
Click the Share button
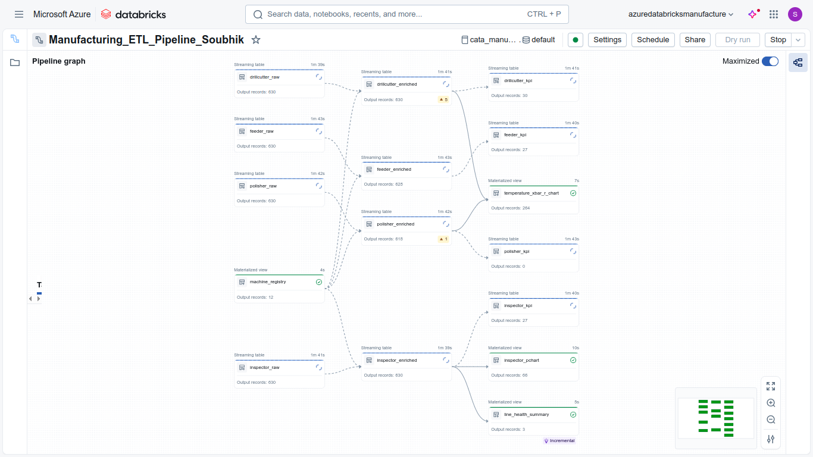(x=694, y=39)
